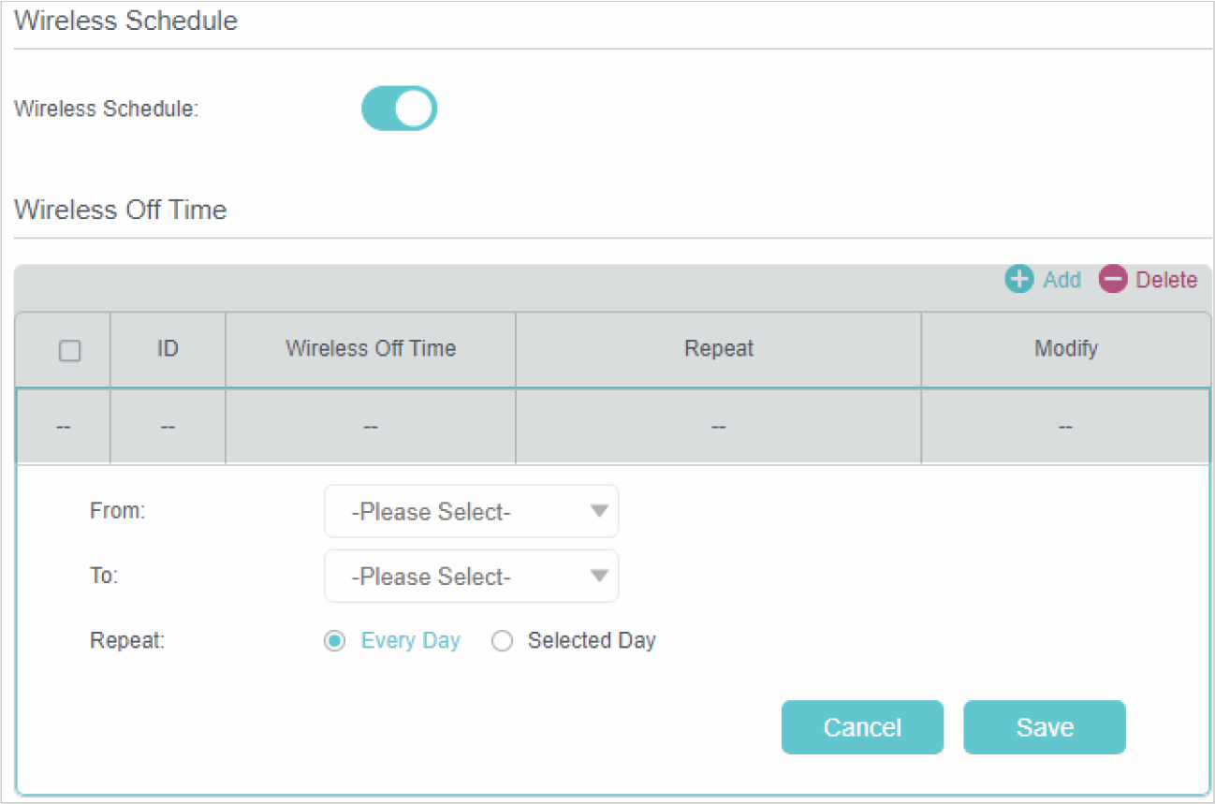
Task: Click the Wireless Off Time column header
Action: point(371,349)
